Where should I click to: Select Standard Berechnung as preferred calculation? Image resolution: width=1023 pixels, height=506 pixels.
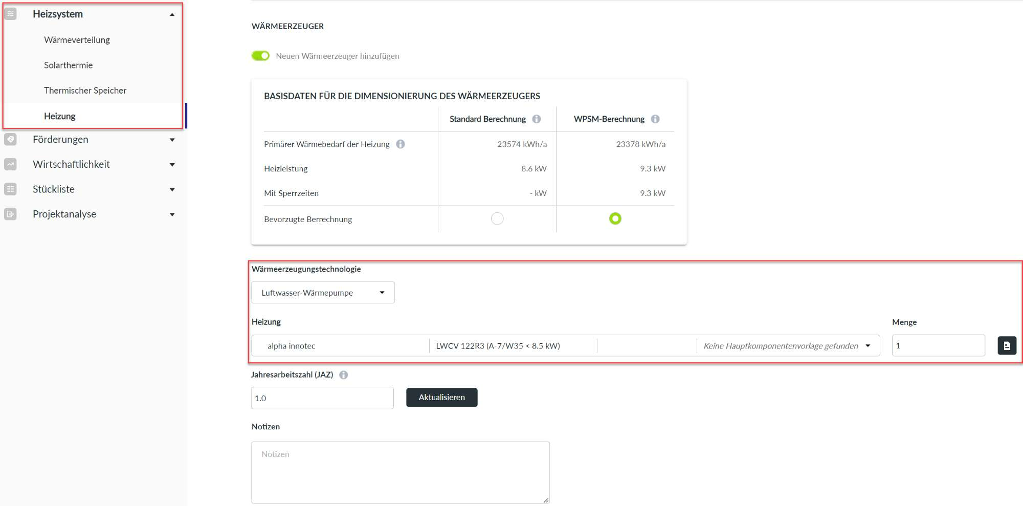click(497, 219)
